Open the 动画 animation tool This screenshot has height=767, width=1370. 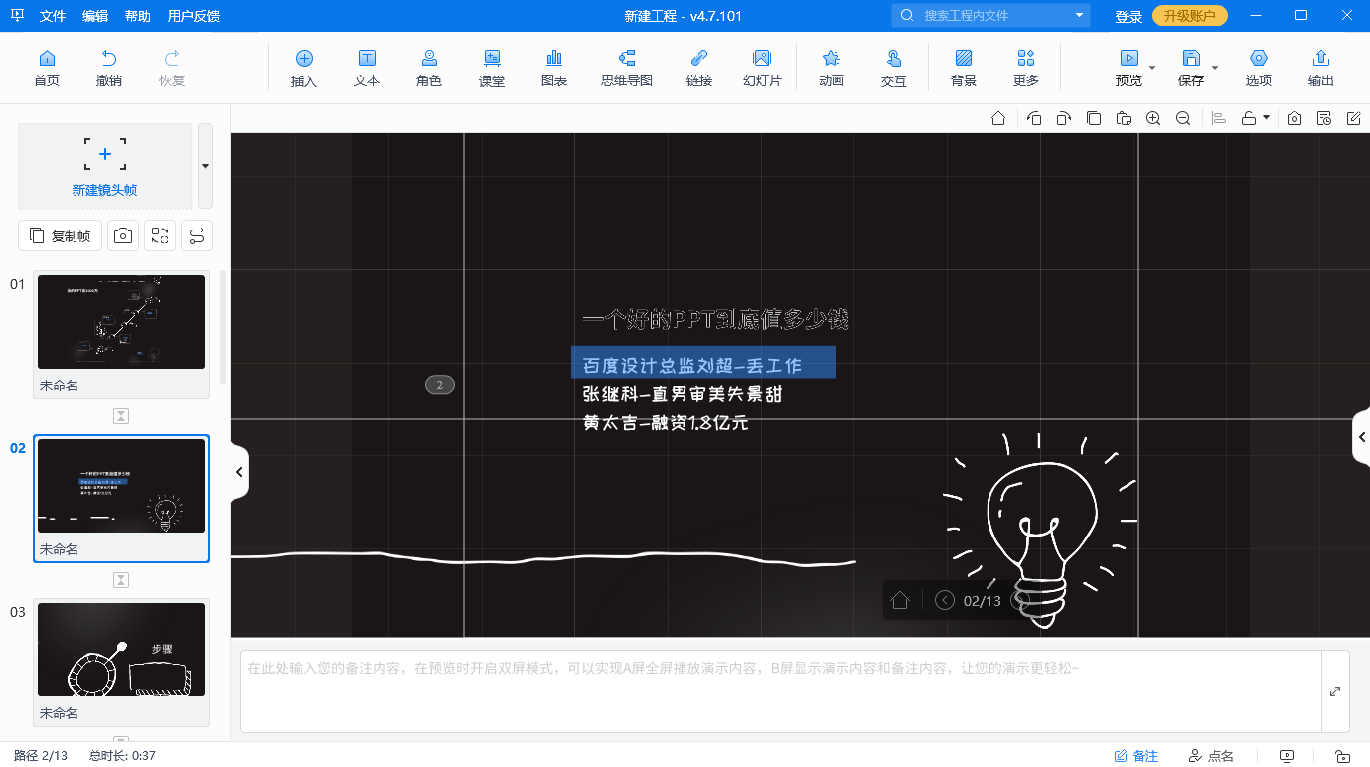click(832, 69)
